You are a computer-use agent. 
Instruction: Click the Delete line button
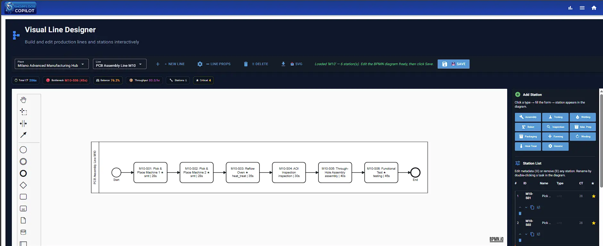tap(256, 64)
